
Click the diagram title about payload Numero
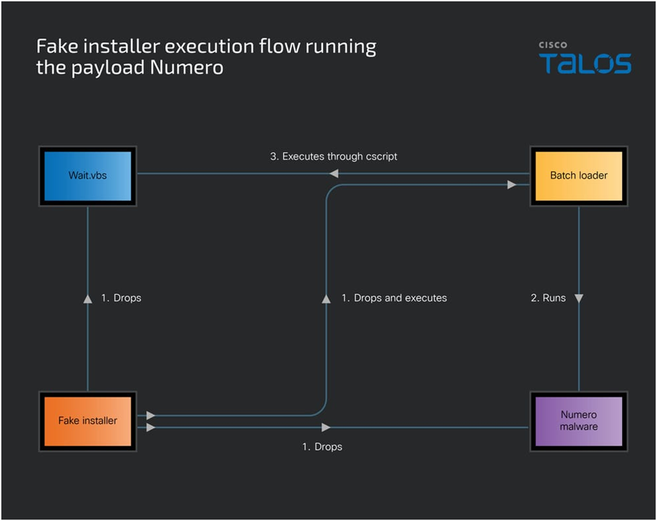coord(205,57)
